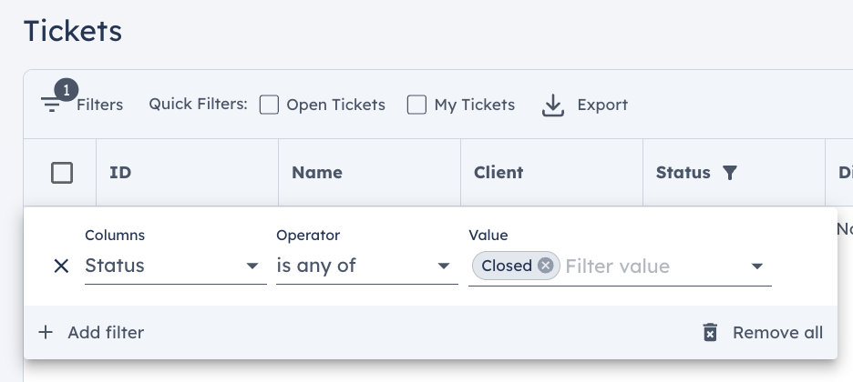Click the Status column filter funnel icon
The width and height of the screenshot is (853, 382).
[729, 173]
